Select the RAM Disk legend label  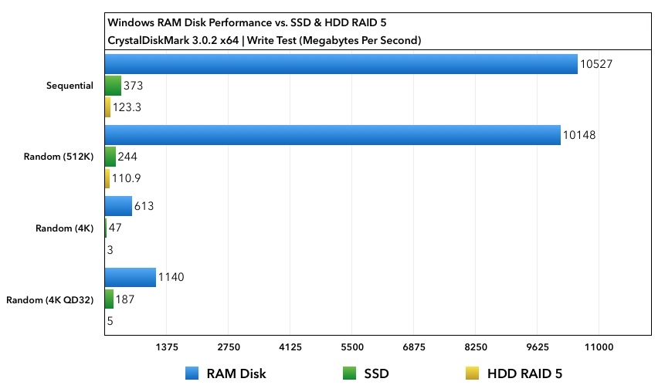pyautogui.click(x=236, y=373)
